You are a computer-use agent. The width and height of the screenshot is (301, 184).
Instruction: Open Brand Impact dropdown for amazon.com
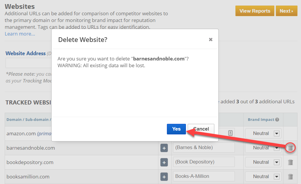click(x=276, y=134)
